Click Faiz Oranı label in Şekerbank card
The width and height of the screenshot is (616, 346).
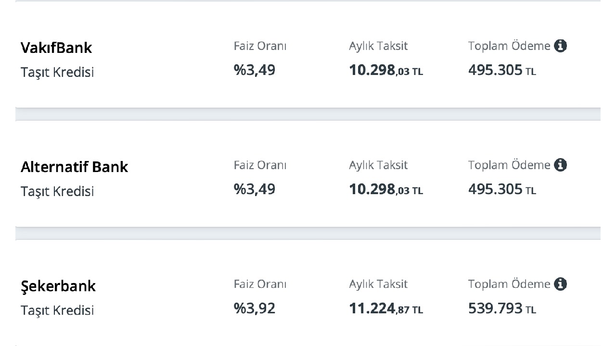[x=260, y=284]
